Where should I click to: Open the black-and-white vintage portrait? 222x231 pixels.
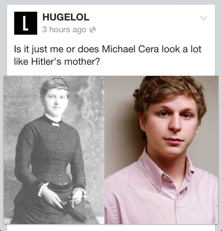coord(54,150)
